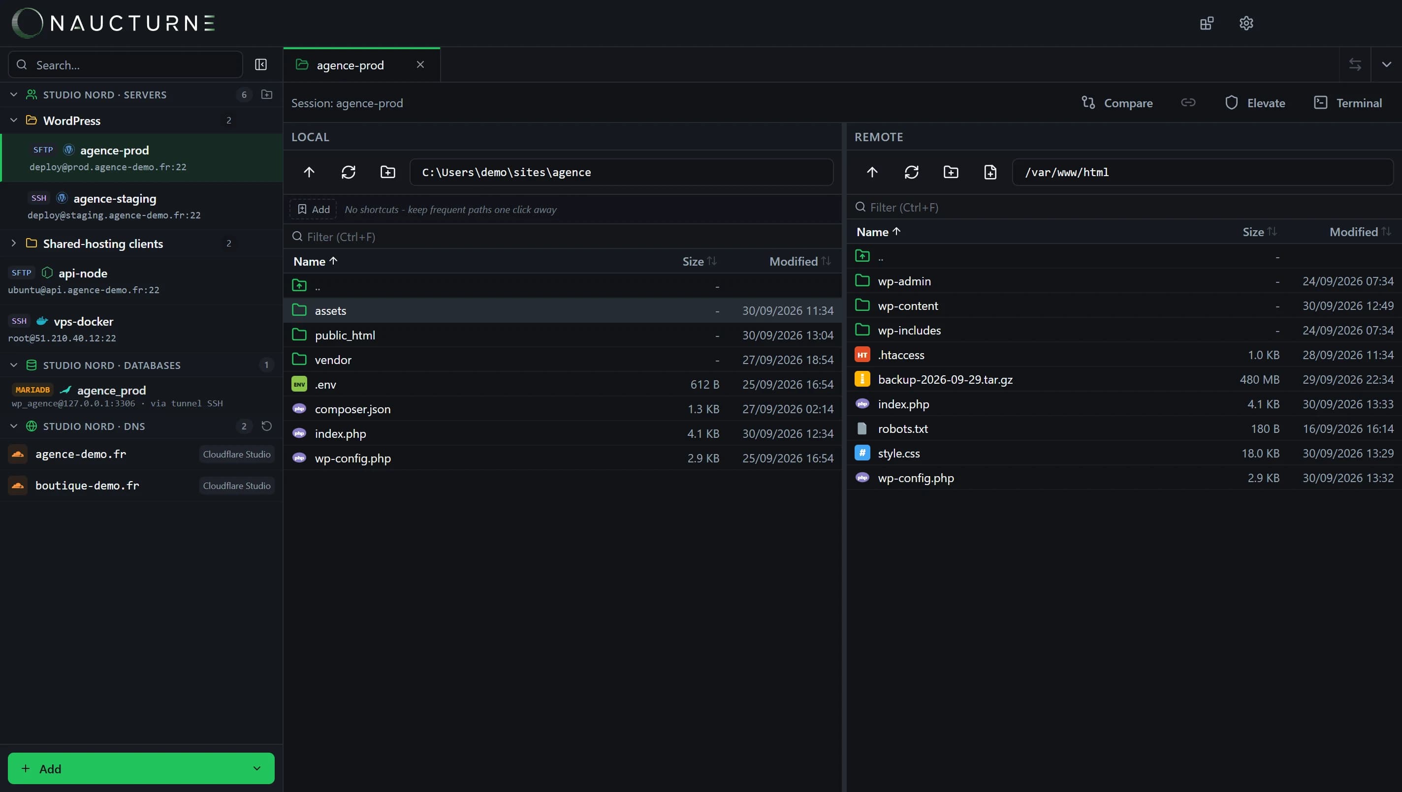Select the backup-2026-09-29.tar.gz archive
The width and height of the screenshot is (1402, 792).
[x=1124, y=379]
